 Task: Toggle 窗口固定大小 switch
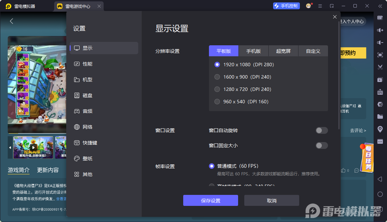(x=321, y=145)
